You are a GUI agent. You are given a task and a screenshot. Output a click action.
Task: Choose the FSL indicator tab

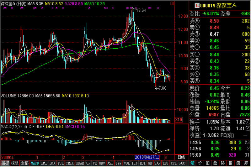pos(61,163)
